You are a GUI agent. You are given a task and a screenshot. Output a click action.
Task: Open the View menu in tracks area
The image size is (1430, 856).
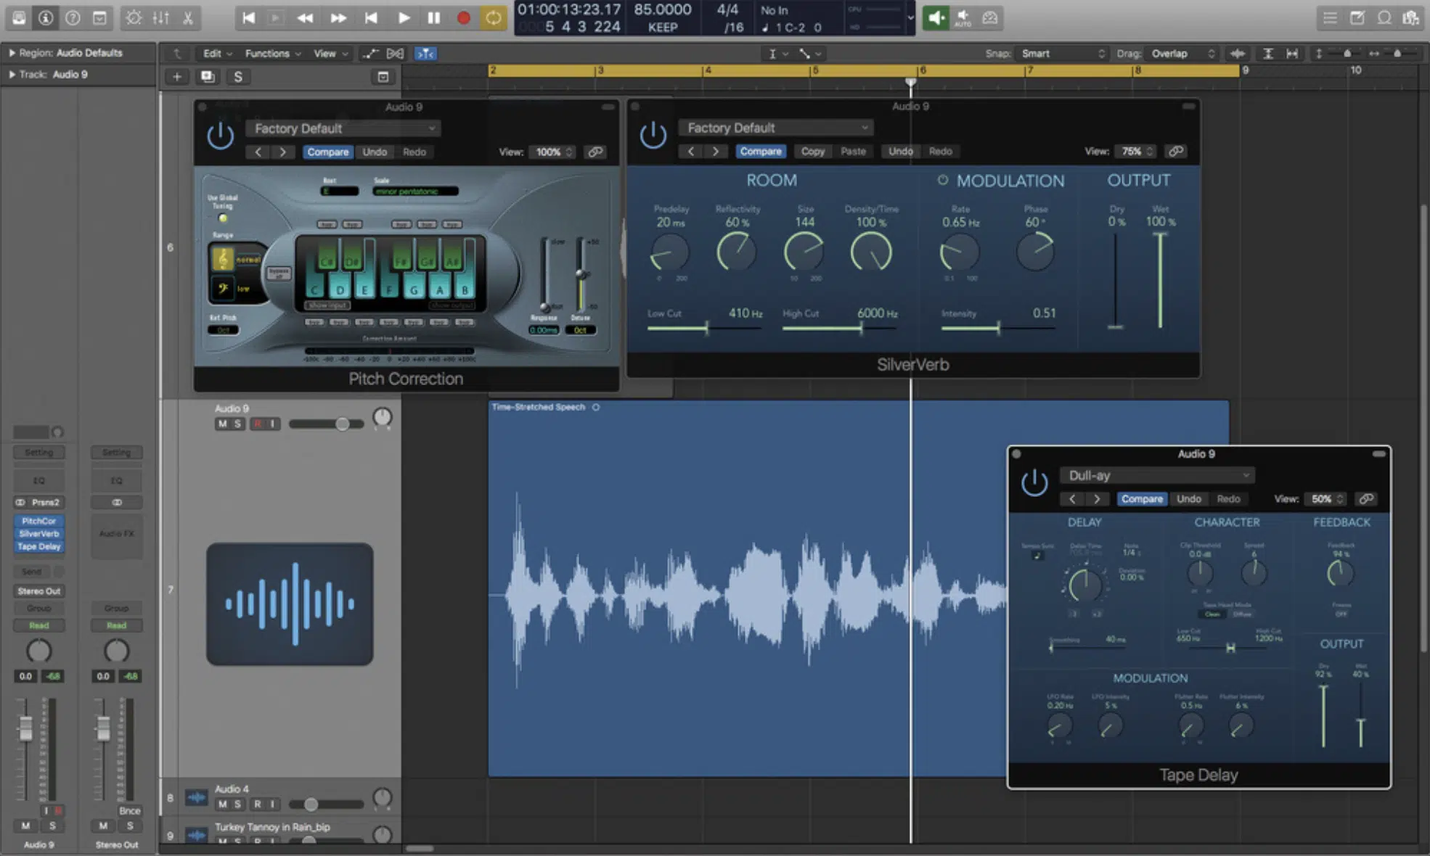point(330,54)
